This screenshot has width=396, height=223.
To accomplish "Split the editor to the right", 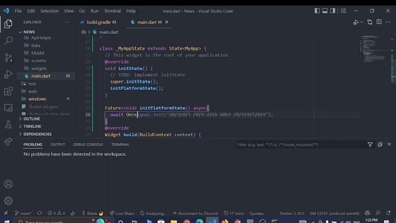I will [379, 22].
